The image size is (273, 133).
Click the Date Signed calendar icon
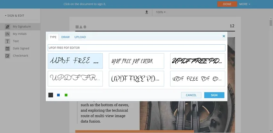pos(7,49)
